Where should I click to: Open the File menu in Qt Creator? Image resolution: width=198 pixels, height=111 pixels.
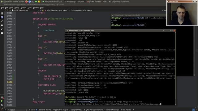[x=2, y=8]
